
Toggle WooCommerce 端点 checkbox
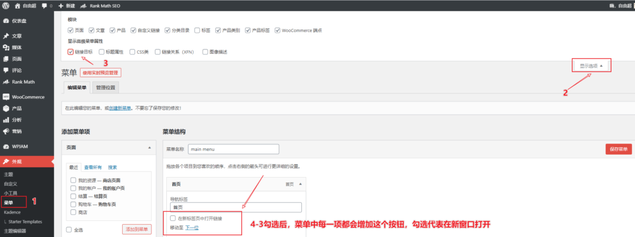coord(278,30)
